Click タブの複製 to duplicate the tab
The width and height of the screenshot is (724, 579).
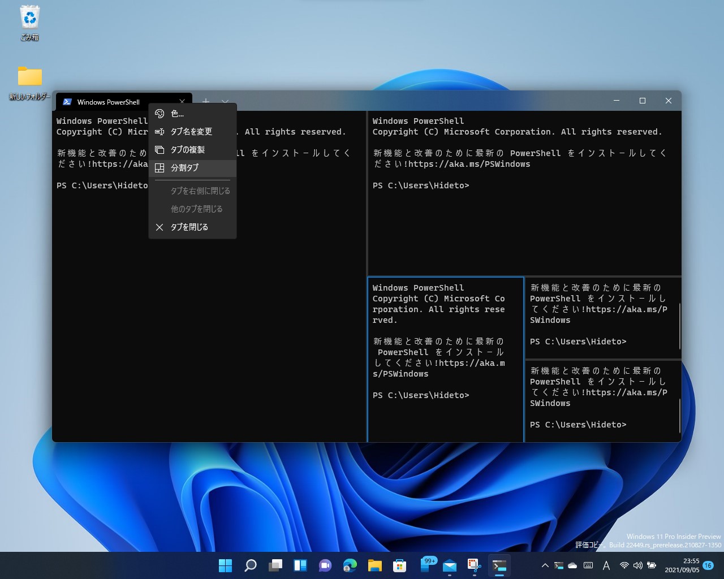point(192,150)
